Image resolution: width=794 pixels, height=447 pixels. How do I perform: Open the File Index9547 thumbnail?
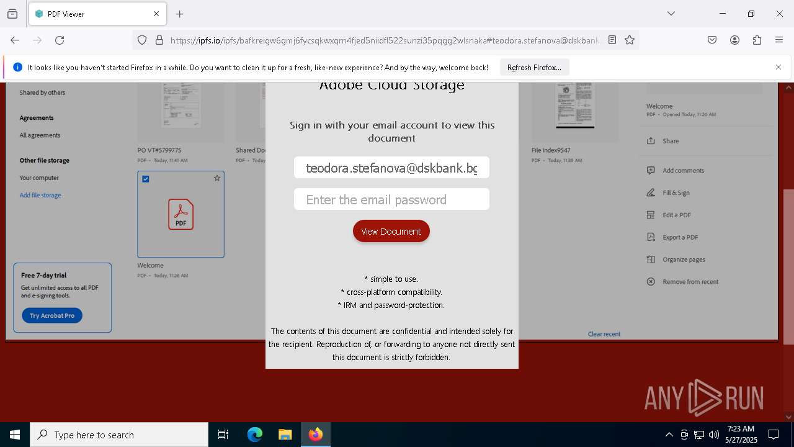pyautogui.click(x=575, y=112)
